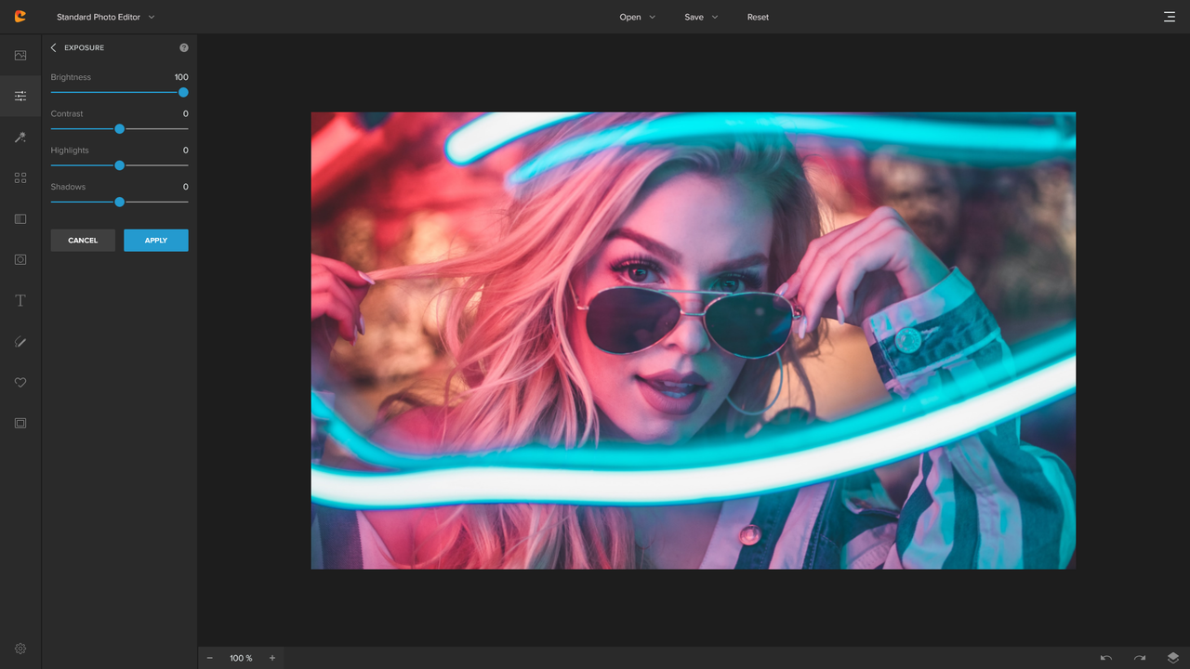Click the Contrast slider handle
1190x669 pixels.
tap(119, 129)
